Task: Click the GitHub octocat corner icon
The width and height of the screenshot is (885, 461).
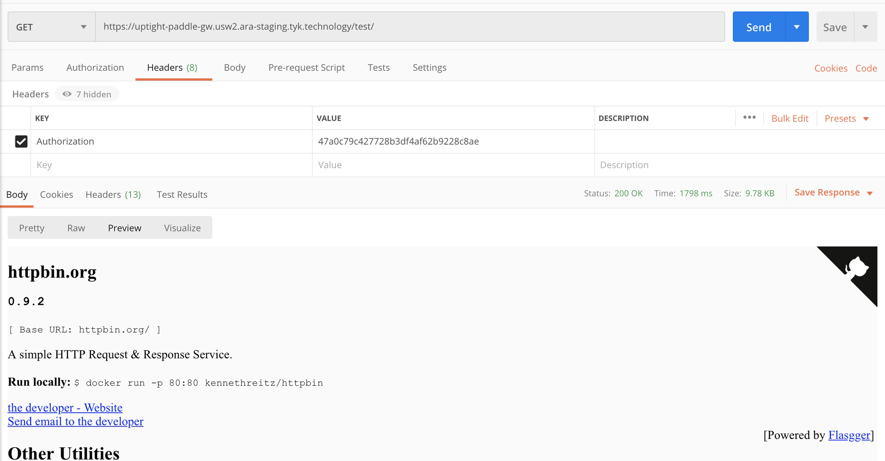Action: coord(856,268)
